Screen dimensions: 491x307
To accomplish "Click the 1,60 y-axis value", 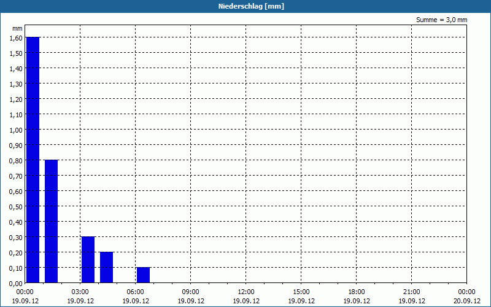I will coord(16,37).
